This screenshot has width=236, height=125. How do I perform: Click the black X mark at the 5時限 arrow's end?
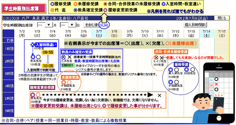(159, 95)
